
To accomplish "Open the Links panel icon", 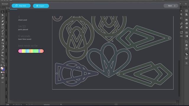I will [181, 36].
